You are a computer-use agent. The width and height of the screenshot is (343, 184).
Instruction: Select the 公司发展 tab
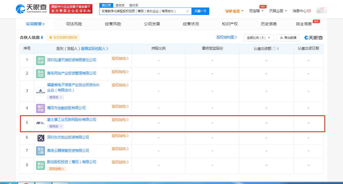point(152,24)
